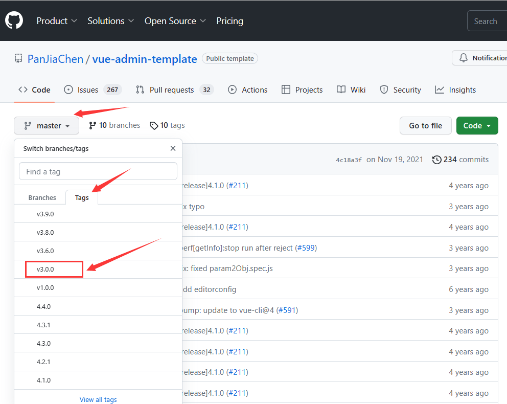
Task: Open the 234 commits history
Action: click(x=460, y=160)
